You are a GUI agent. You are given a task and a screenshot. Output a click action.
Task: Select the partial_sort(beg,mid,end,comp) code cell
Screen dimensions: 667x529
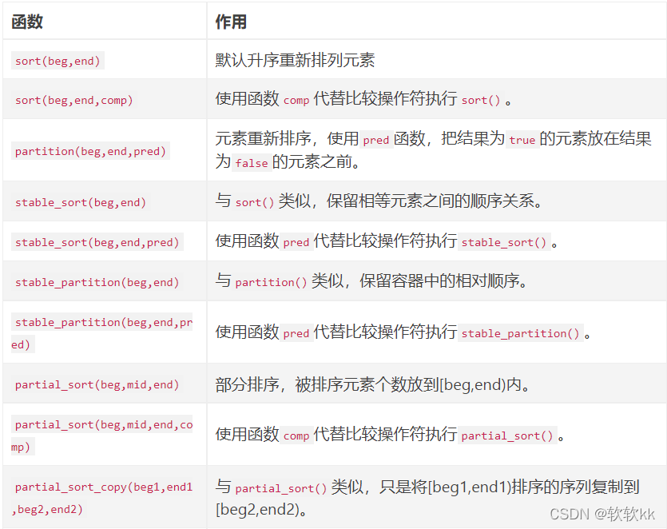102,436
